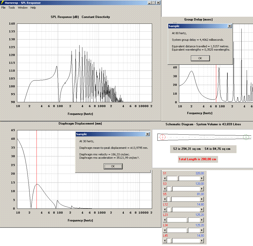Click the System group delay value text
This screenshot has height=246, width=253.
(198, 40)
